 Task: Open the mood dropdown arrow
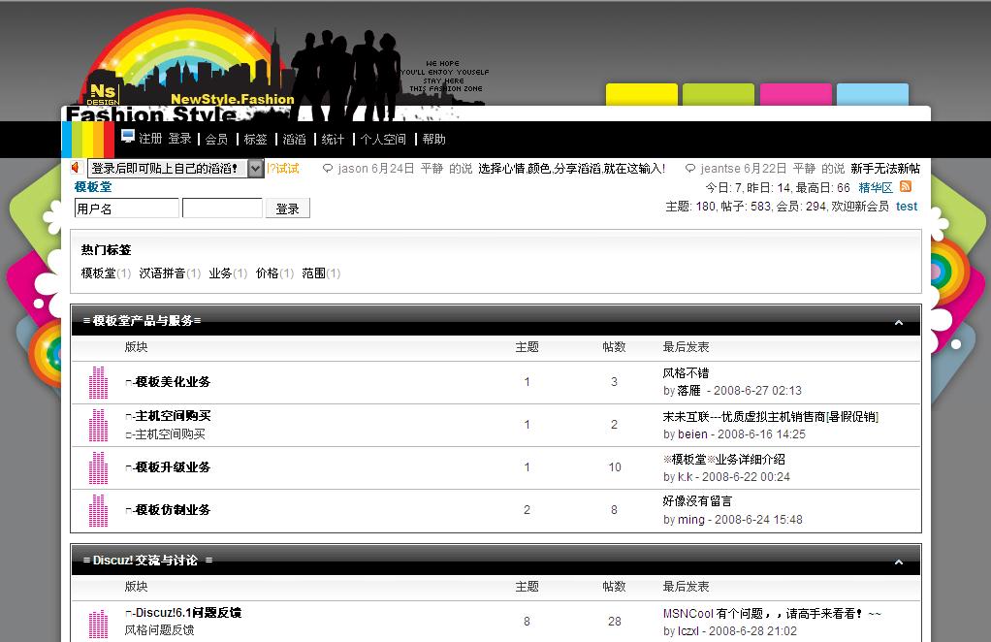tap(255, 168)
